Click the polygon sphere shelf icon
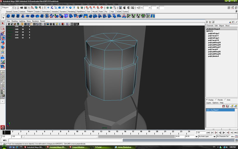 8,16
